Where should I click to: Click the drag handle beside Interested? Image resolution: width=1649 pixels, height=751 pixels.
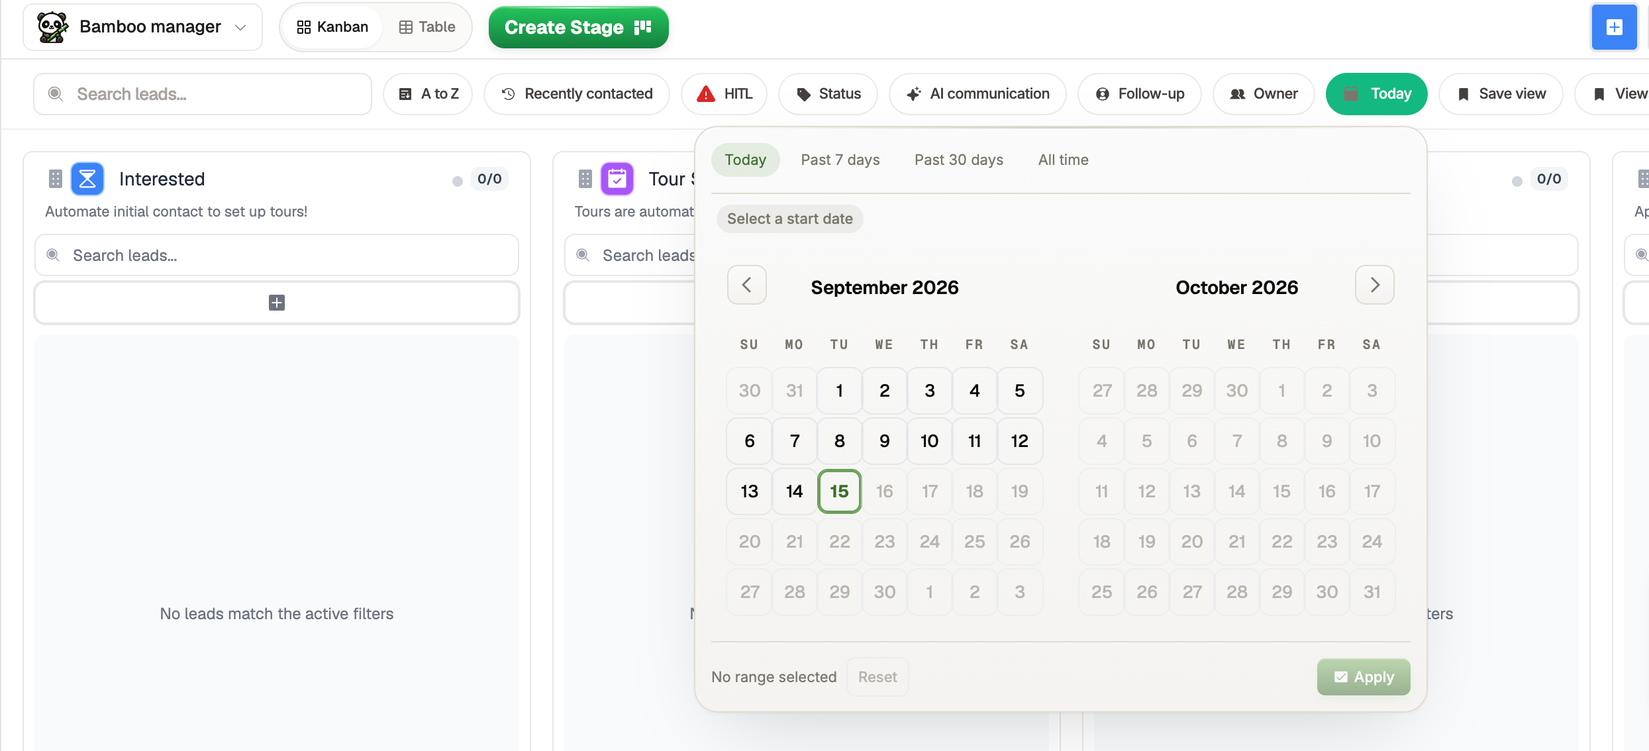pos(56,179)
